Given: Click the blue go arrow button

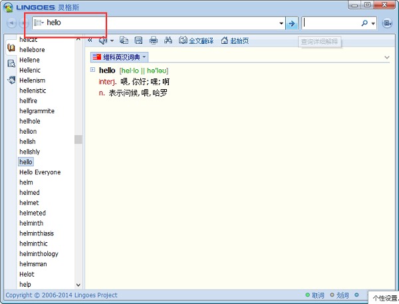Looking at the screenshot, I should click(292, 23).
